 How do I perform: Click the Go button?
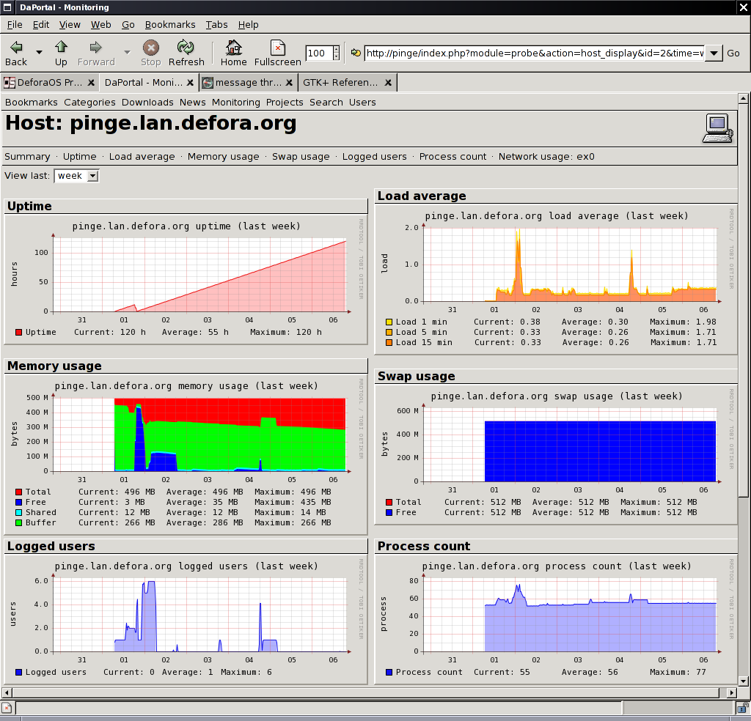(x=733, y=53)
